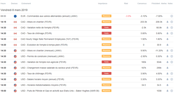This screenshot has height=96, width=175.
Task: Open CAD Evolution de l'emploi à temps plein
Action: [x=44, y=45]
